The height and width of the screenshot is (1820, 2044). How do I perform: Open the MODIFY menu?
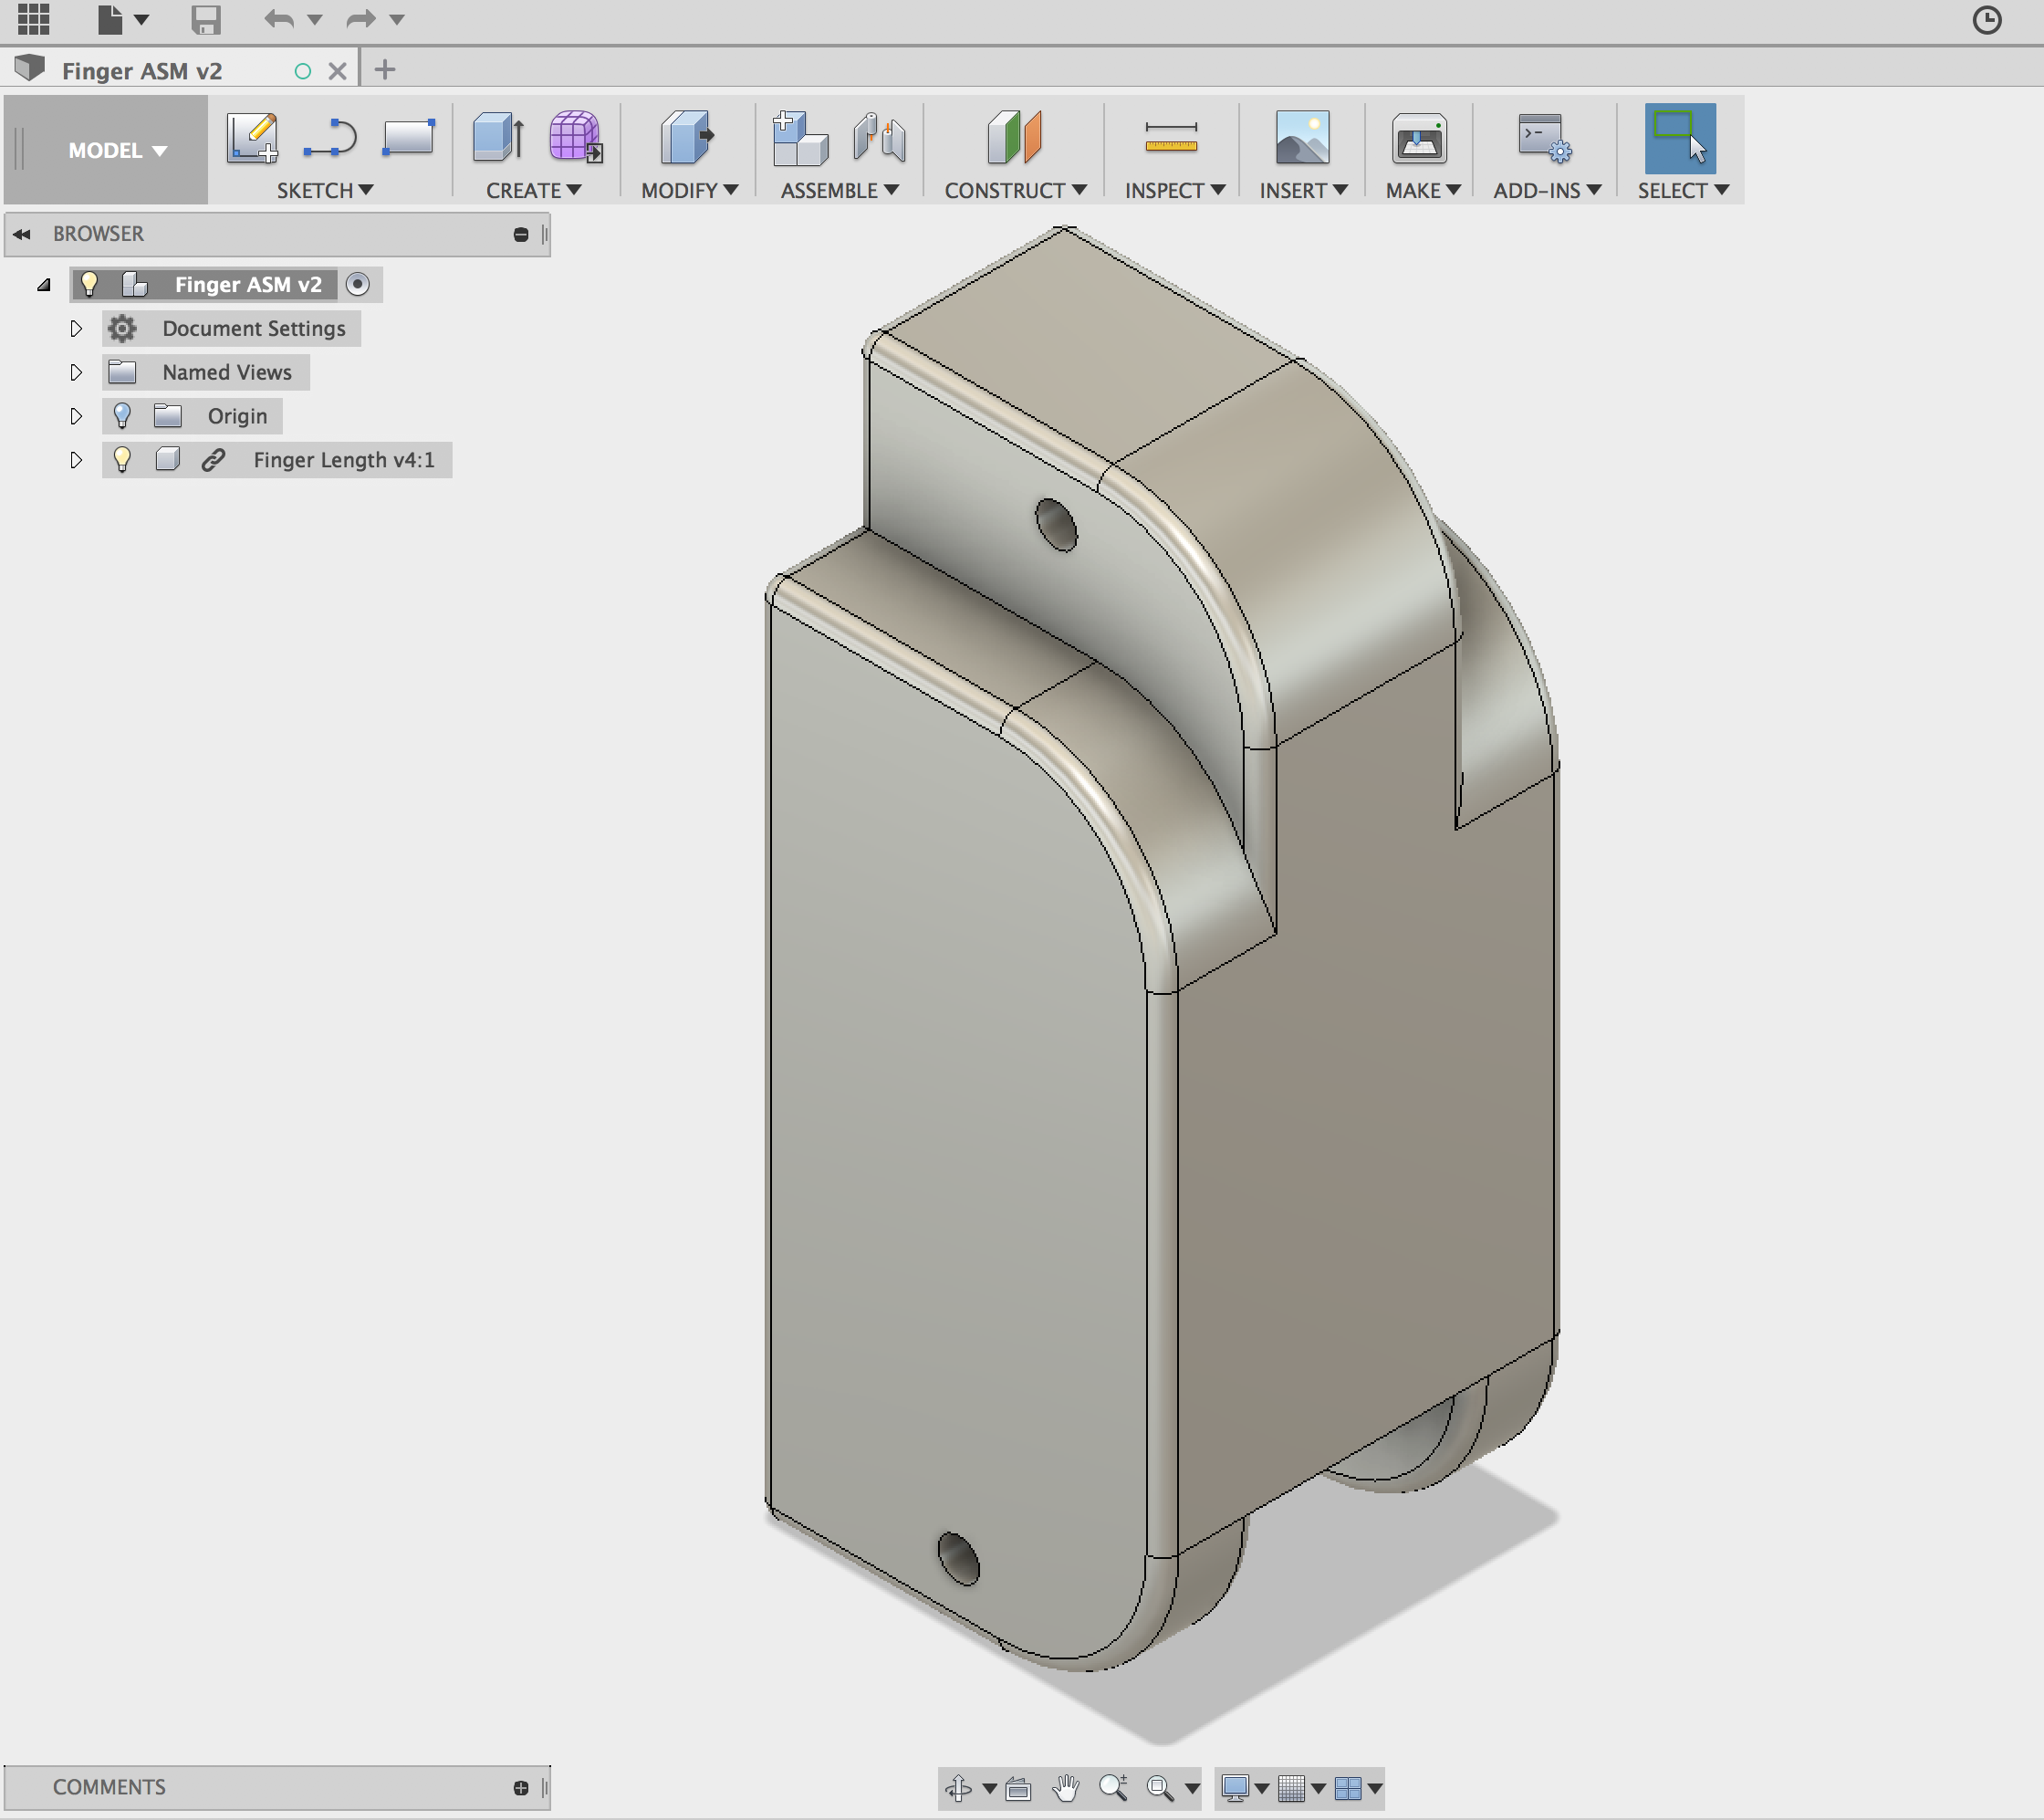click(x=689, y=190)
